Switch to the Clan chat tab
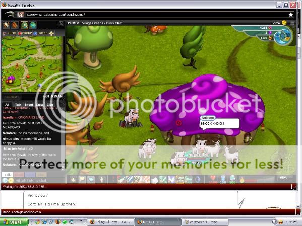 pyautogui.click(x=50, y=105)
